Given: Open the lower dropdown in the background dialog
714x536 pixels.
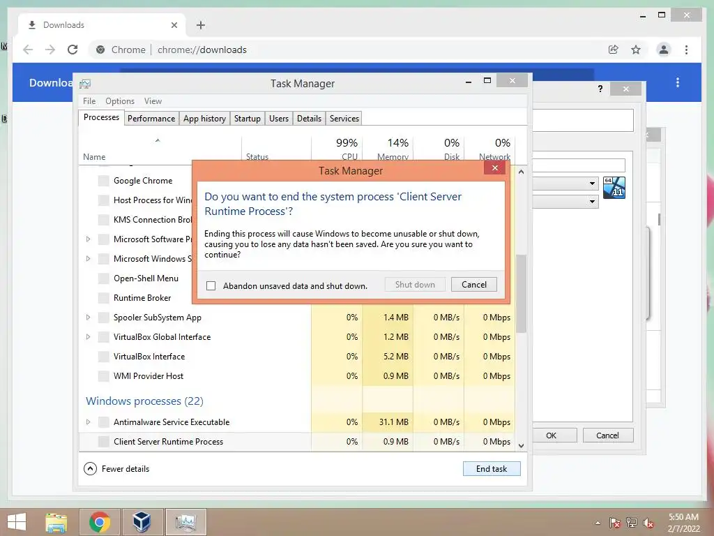Looking at the screenshot, I should 591,201.
